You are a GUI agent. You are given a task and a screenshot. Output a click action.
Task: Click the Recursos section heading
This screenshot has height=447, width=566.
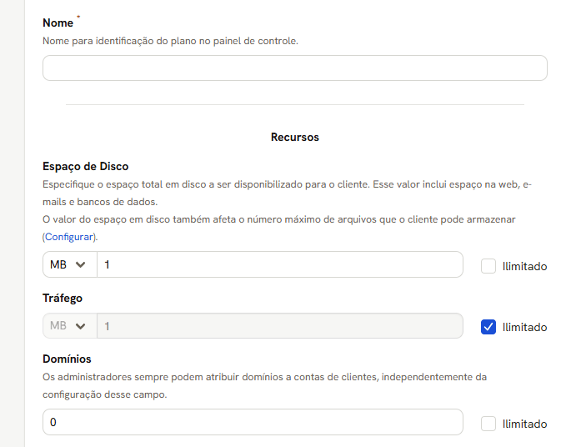click(295, 138)
